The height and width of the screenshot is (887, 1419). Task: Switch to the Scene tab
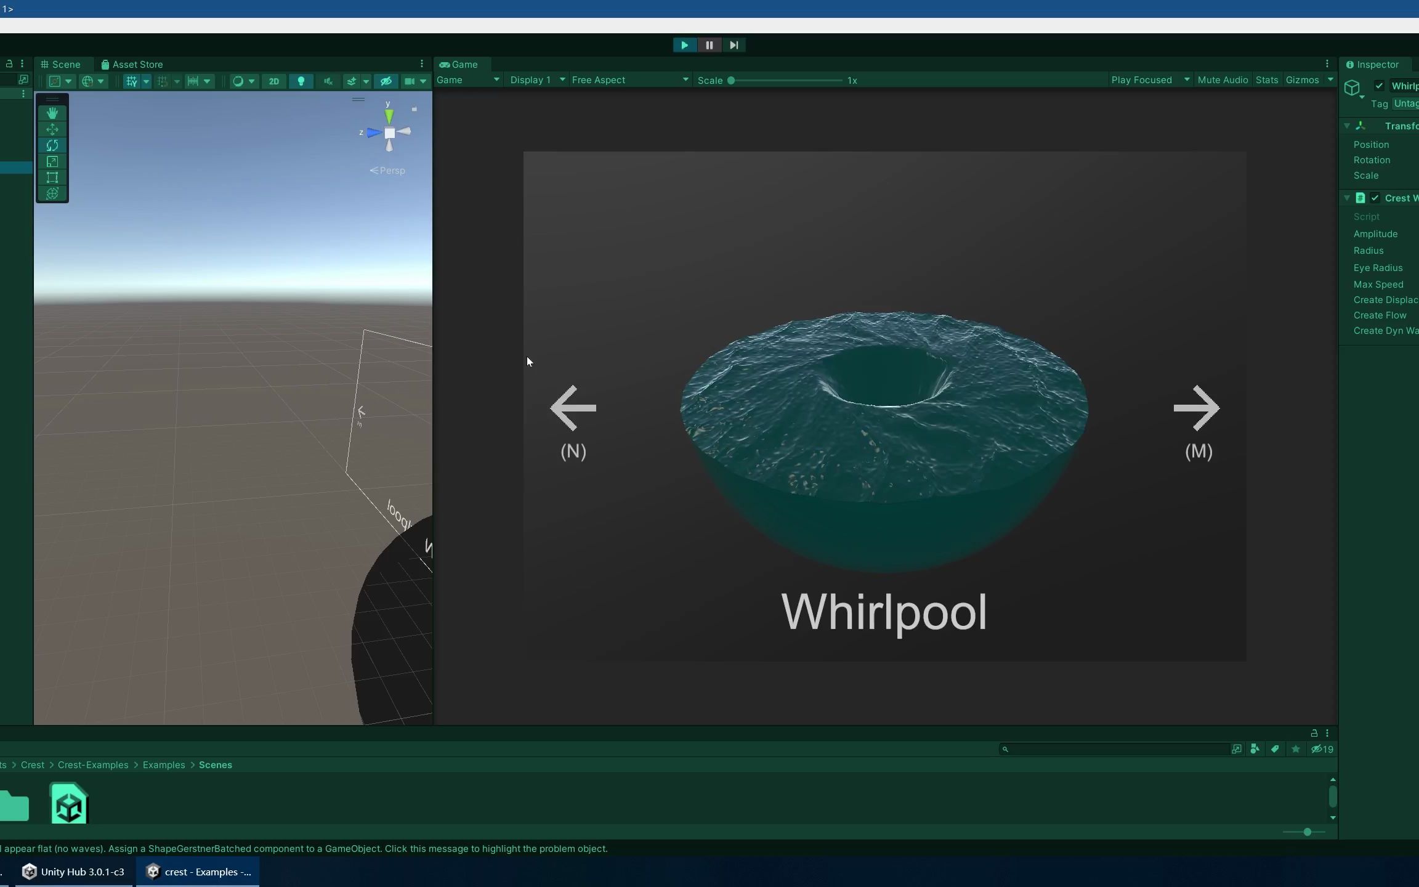point(60,64)
